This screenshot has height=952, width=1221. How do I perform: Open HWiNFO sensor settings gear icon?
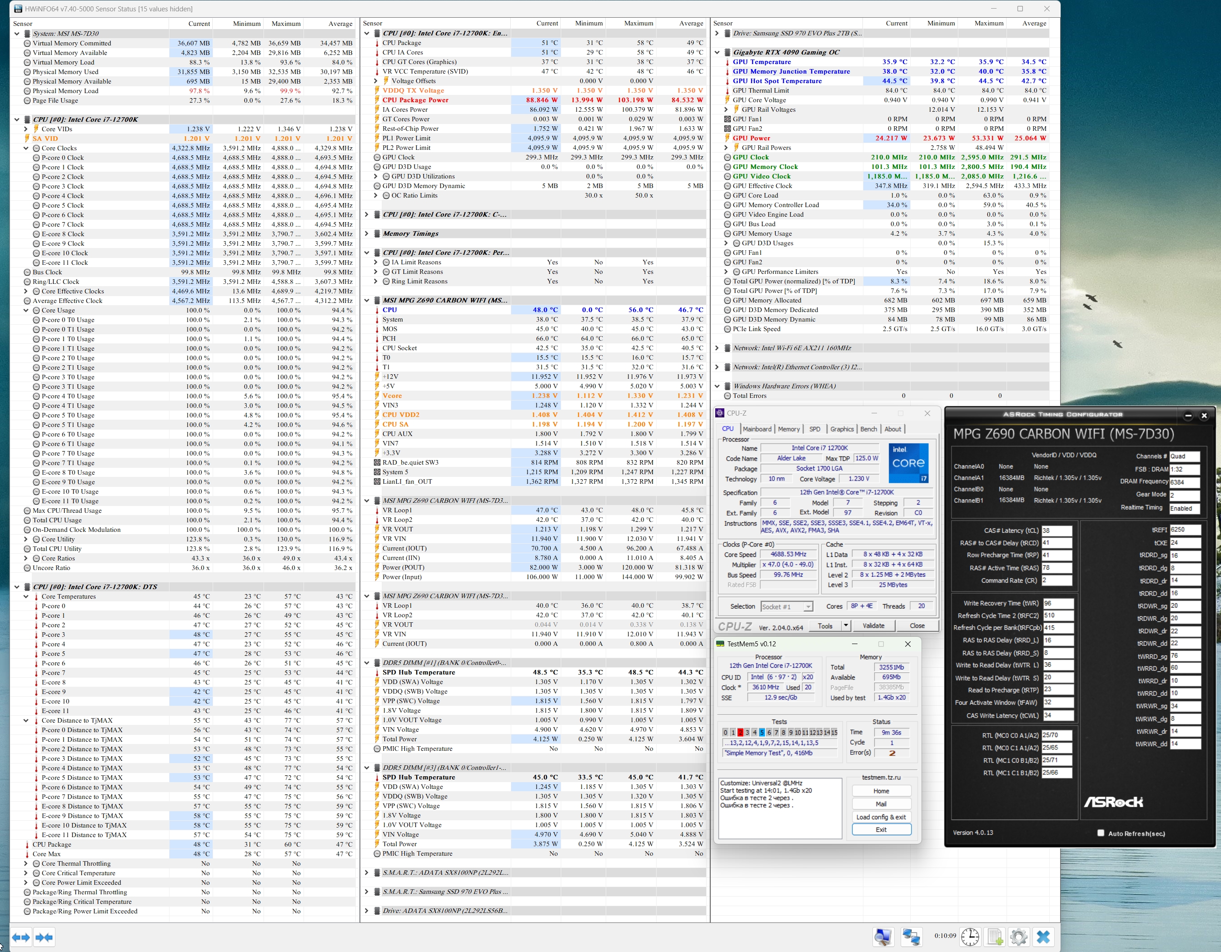(x=1019, y=937)
